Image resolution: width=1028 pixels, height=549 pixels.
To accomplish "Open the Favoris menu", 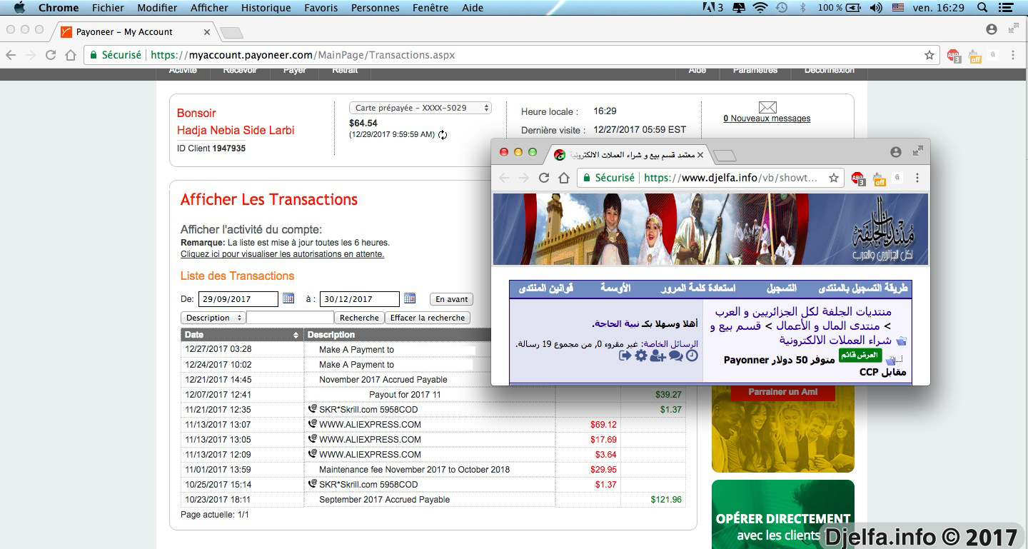I will point(322,8).
